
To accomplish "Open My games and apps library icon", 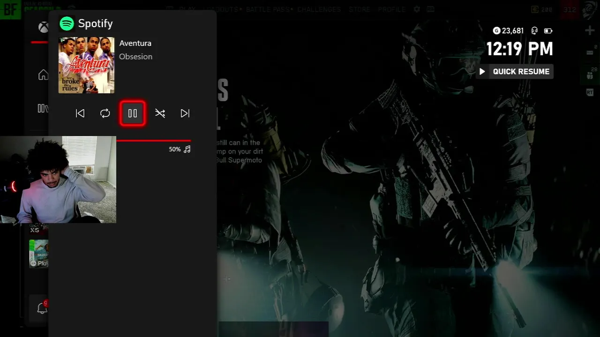I will 43,109.
